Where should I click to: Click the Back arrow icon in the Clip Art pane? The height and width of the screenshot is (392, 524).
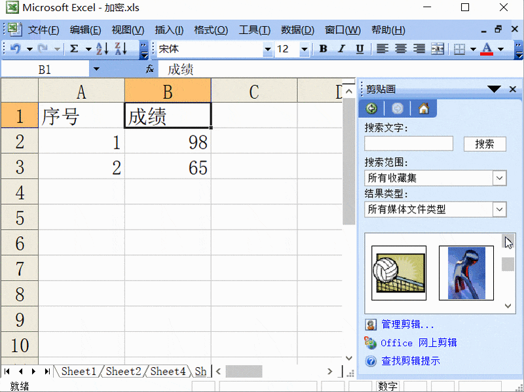pos(371,109)
